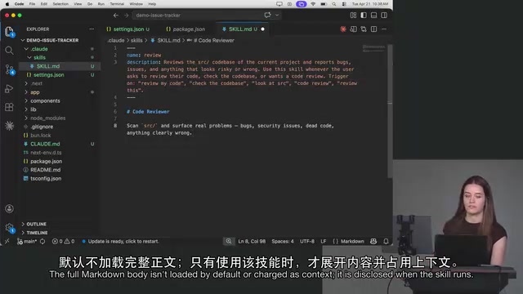
Task: Expand the TIMELINE section
Action: coord(37,233)
